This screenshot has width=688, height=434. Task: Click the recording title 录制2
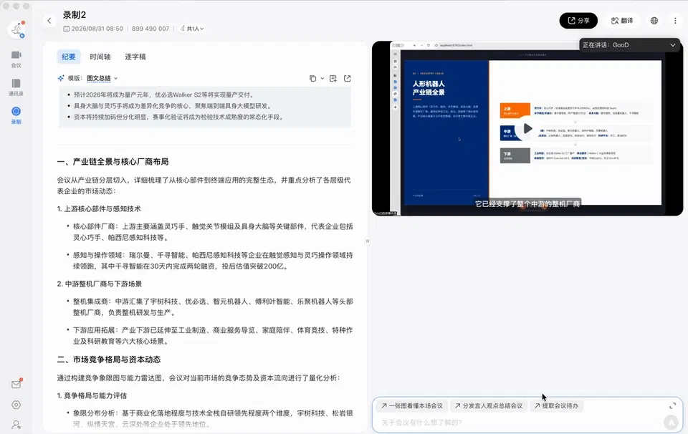coord(74,15)
